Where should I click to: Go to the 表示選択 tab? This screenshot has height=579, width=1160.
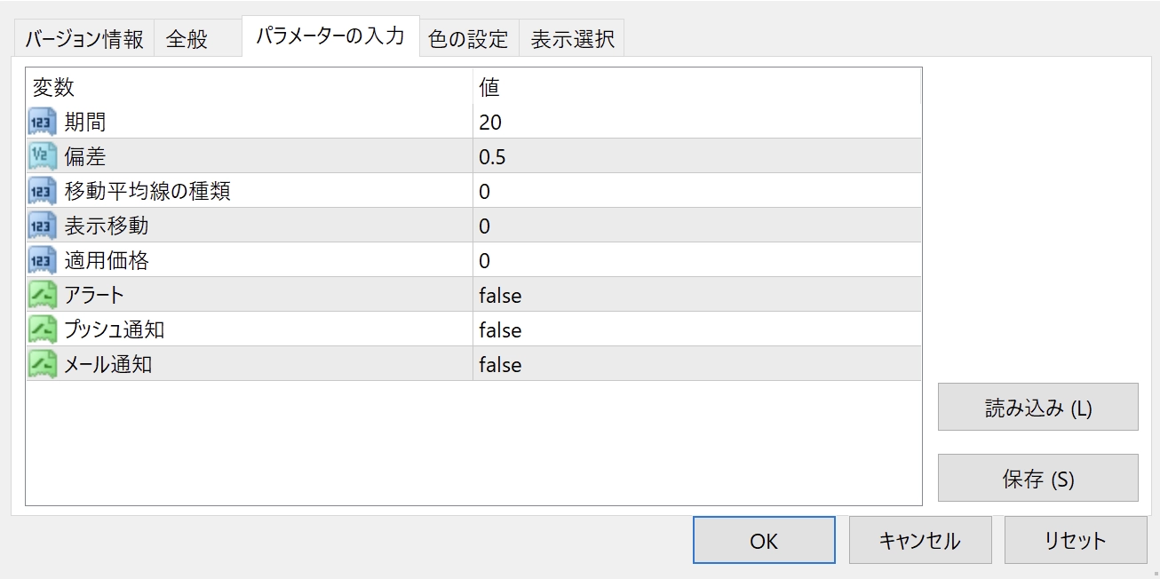pyautogui.click(x=572, y=39)
